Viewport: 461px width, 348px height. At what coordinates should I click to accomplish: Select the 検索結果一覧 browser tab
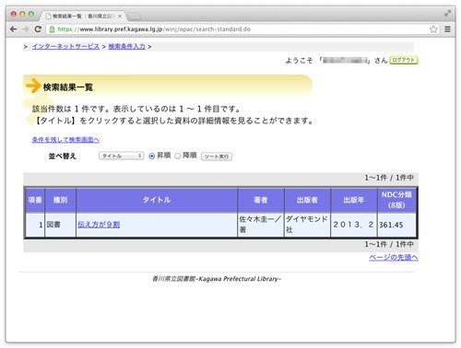coord(83,16)
